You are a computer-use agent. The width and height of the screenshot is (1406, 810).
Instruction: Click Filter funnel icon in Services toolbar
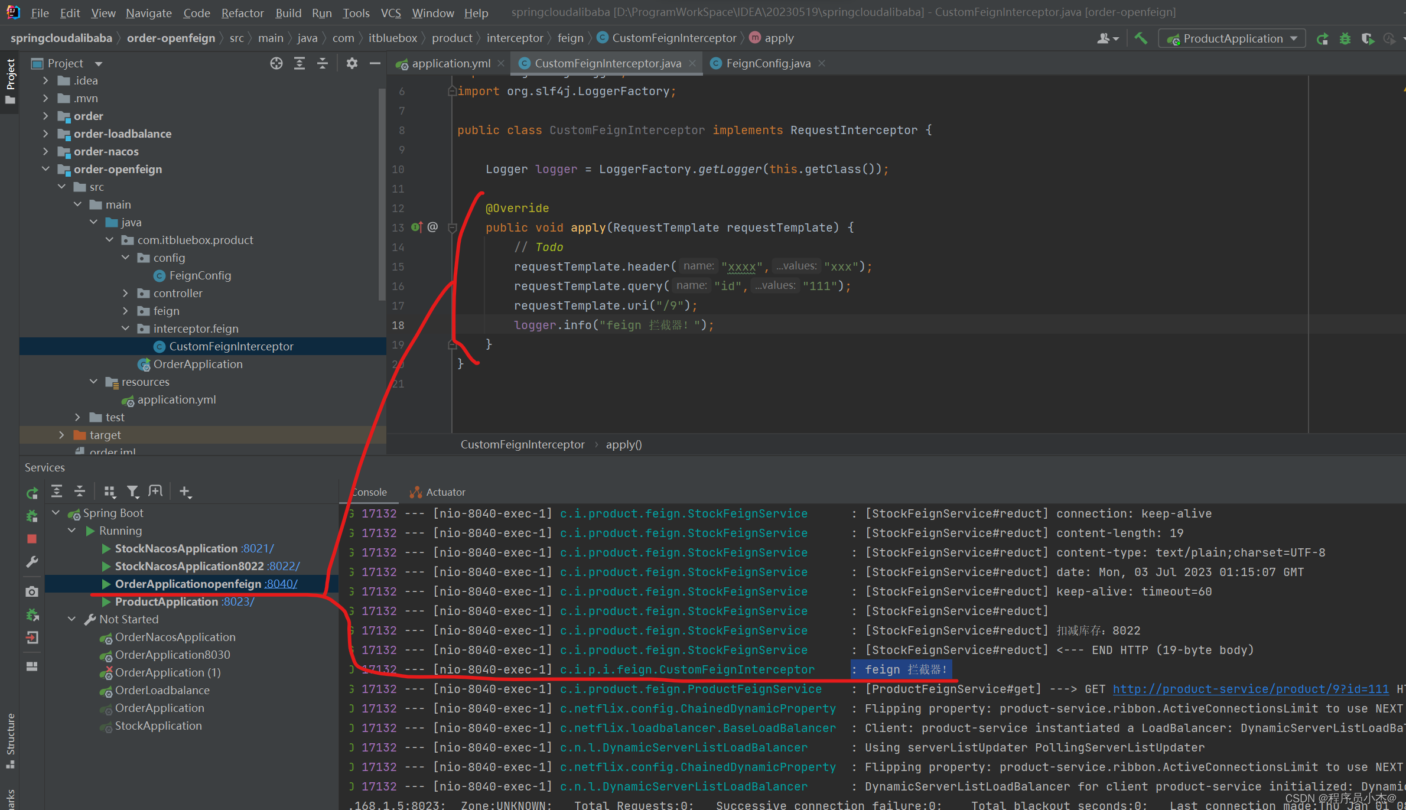tap(132, 491)
